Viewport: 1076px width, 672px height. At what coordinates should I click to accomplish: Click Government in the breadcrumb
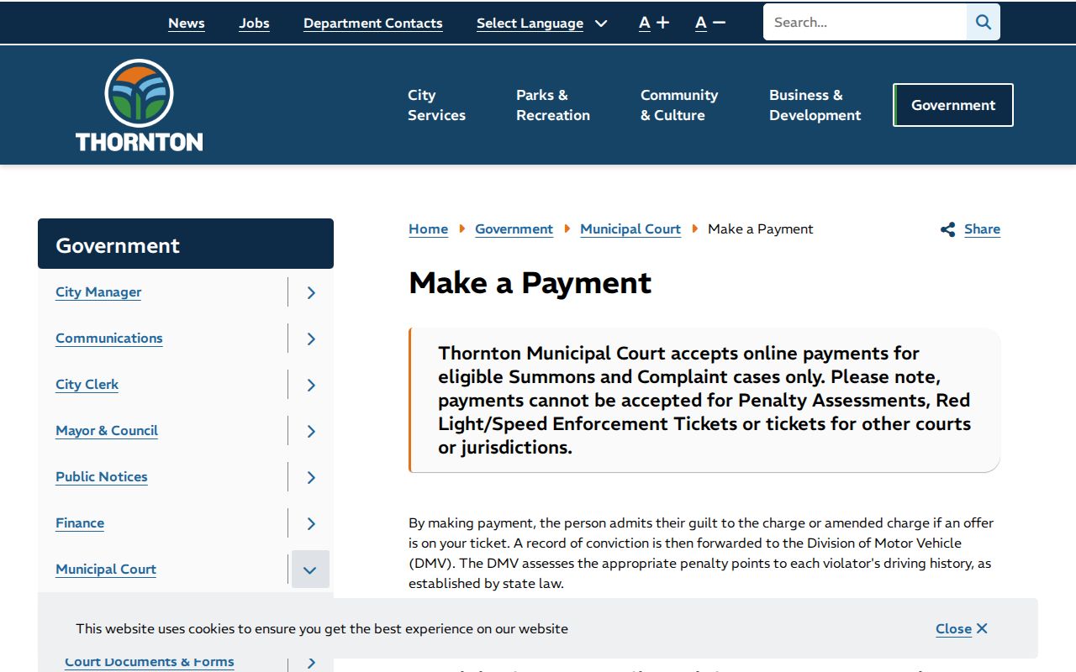[514, 229]
